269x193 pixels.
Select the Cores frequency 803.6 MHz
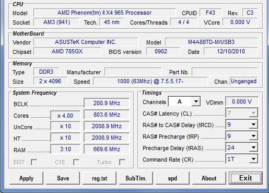coord(107,115)
